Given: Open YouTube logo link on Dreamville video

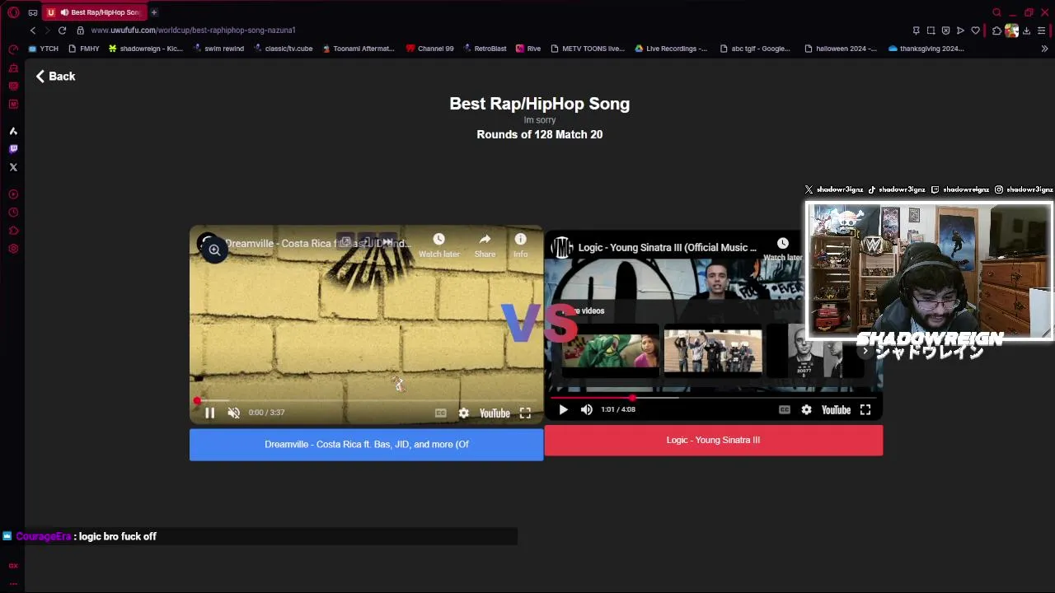Looking at the screenshot, I should point(495,413).
